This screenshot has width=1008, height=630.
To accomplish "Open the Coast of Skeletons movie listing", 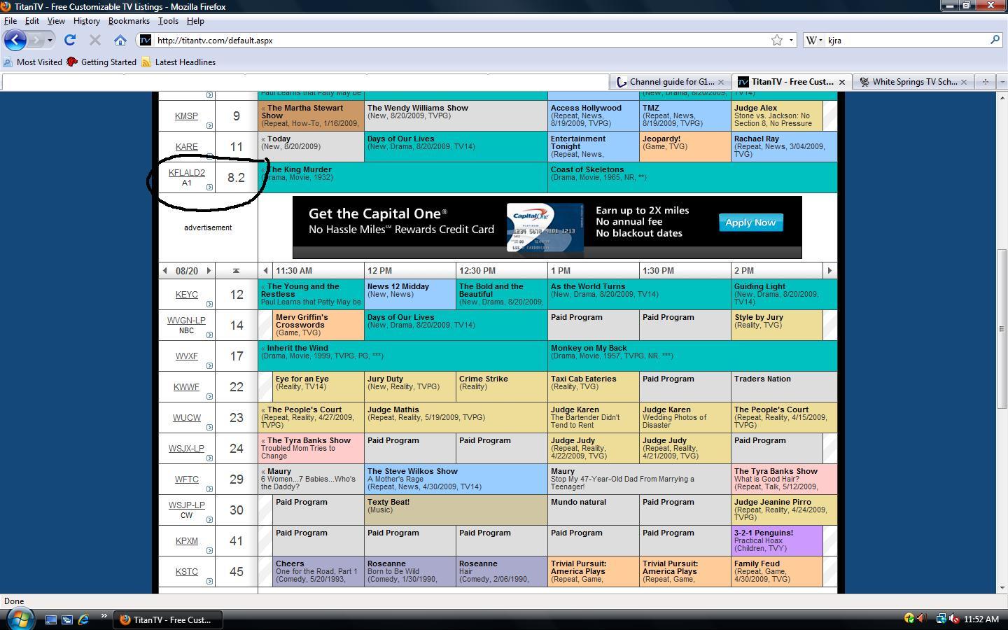I will click(692, 178).
